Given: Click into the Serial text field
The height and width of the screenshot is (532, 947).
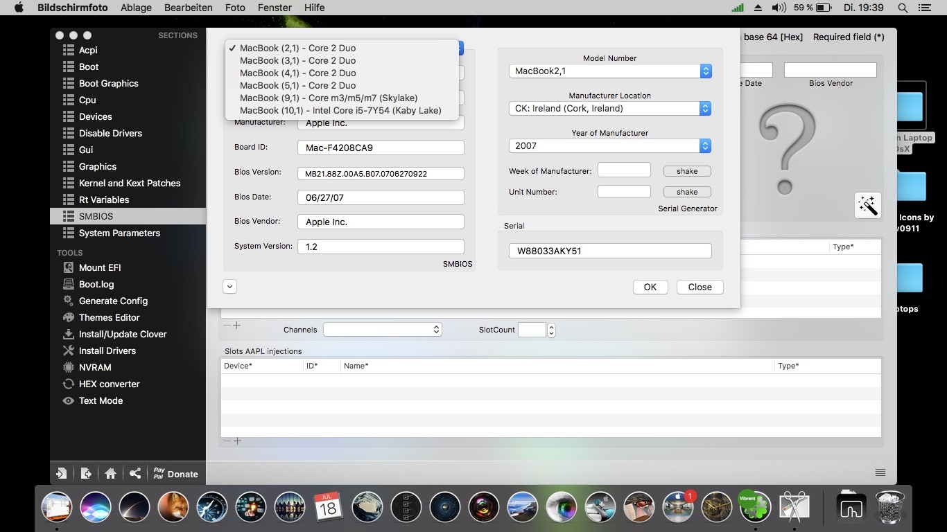Looking at the screenshot, I should pos(609,251).
